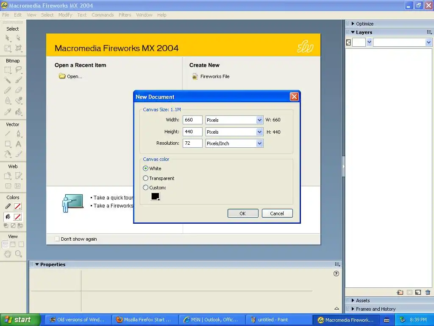This screenshot has width=434, height=326.
Task: Open the Layers blend mode dropdown
Action: (x=428, y=42)
